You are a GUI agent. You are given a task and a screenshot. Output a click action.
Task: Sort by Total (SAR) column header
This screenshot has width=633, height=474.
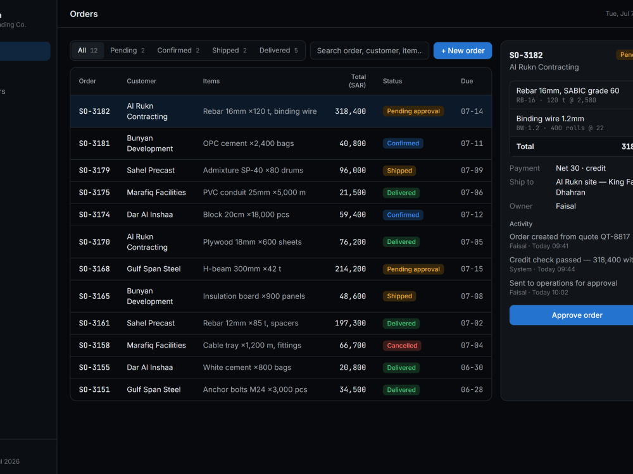357,81
